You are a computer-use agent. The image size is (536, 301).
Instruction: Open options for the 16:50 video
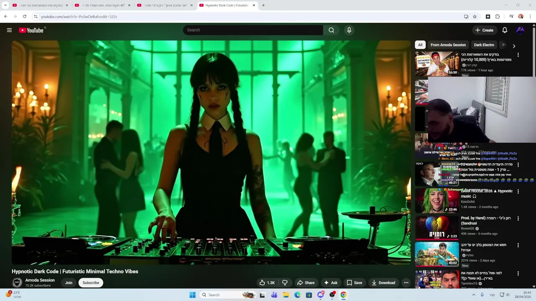coord(518,55)
